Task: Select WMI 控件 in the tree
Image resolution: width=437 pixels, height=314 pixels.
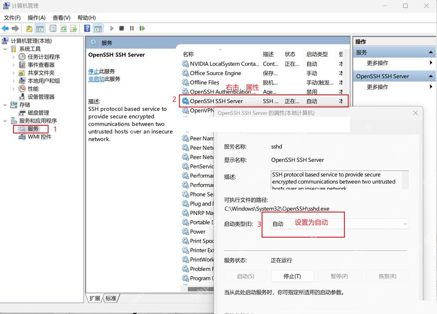Action: point(40,137)
